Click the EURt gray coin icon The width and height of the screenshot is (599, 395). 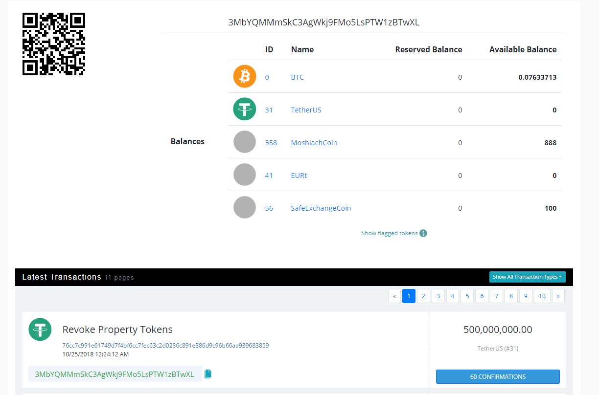(x=244, y=174)
